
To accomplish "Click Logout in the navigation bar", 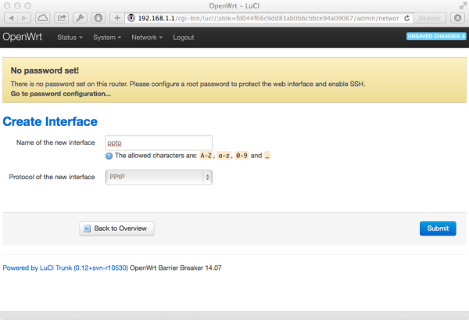I will coord(184,38).
